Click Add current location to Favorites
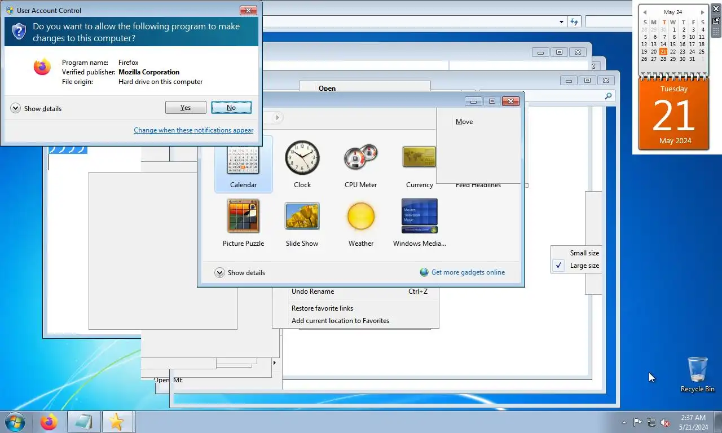The image size is (722, 433). 356,321
